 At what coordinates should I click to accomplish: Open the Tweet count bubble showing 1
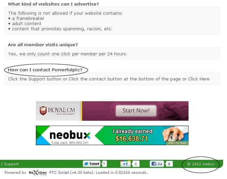point(104,164)
